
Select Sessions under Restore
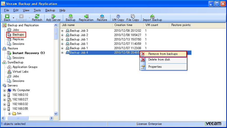pyautogui.click(x=18, y=58)
